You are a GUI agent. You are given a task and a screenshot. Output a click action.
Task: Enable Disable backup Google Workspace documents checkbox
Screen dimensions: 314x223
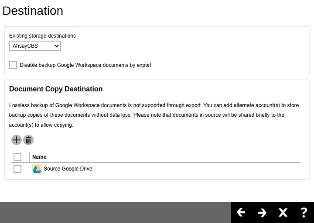pyautogui.click(x=13, y=65)
